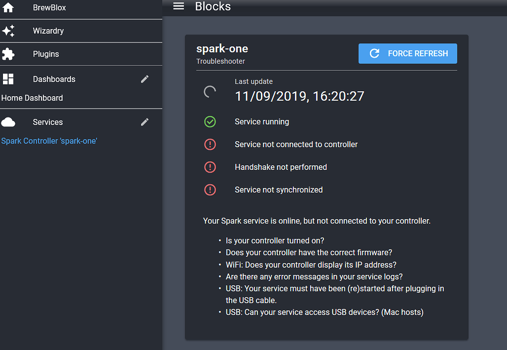The image size is (507, 350).
Task: Click the Service not connected warning icon
Action: point(210,144)
